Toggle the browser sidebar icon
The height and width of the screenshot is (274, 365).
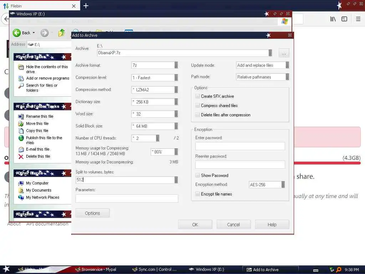tap(344, 19)
